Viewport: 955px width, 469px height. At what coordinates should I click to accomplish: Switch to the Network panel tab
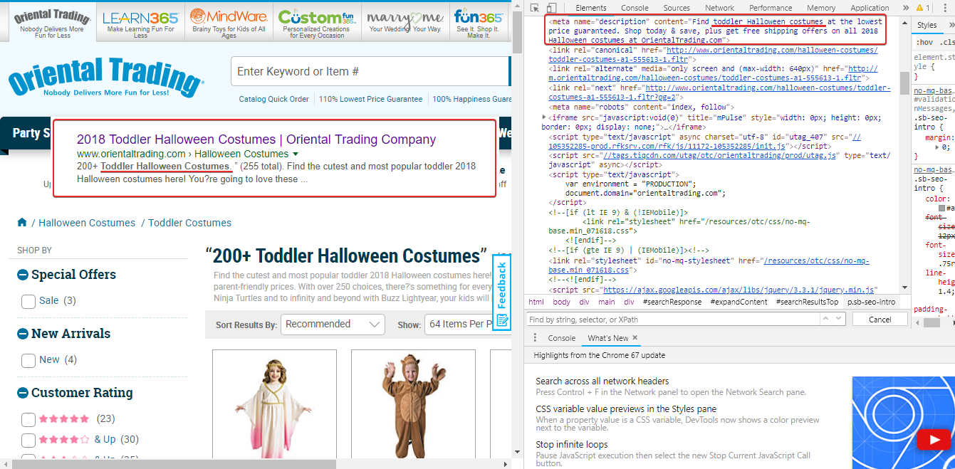(x=720, y=8)
